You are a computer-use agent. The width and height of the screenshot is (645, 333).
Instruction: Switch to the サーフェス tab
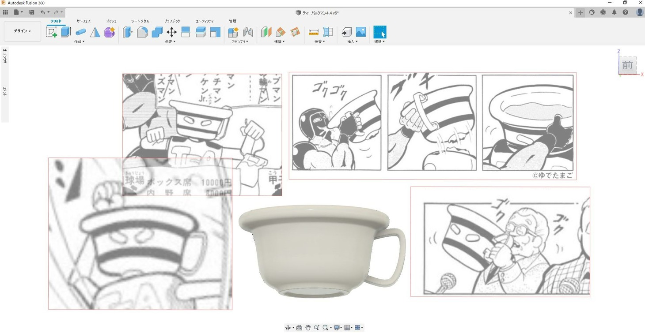[x=83, y=21]
